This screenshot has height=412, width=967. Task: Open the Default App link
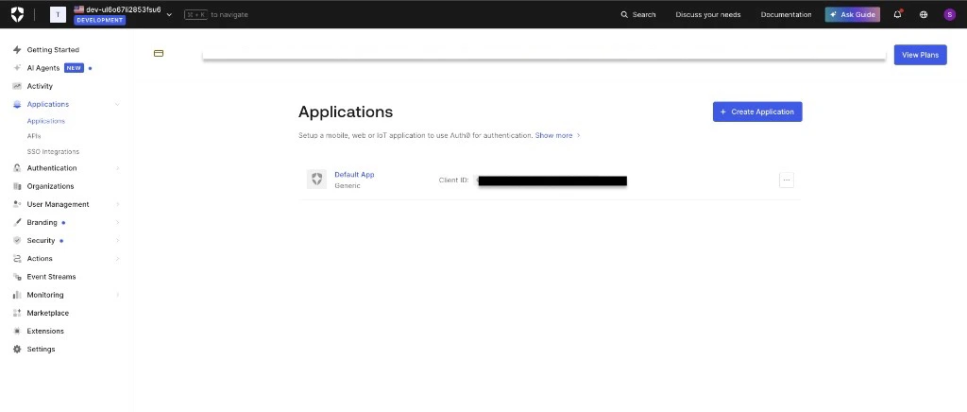[354, 175]
